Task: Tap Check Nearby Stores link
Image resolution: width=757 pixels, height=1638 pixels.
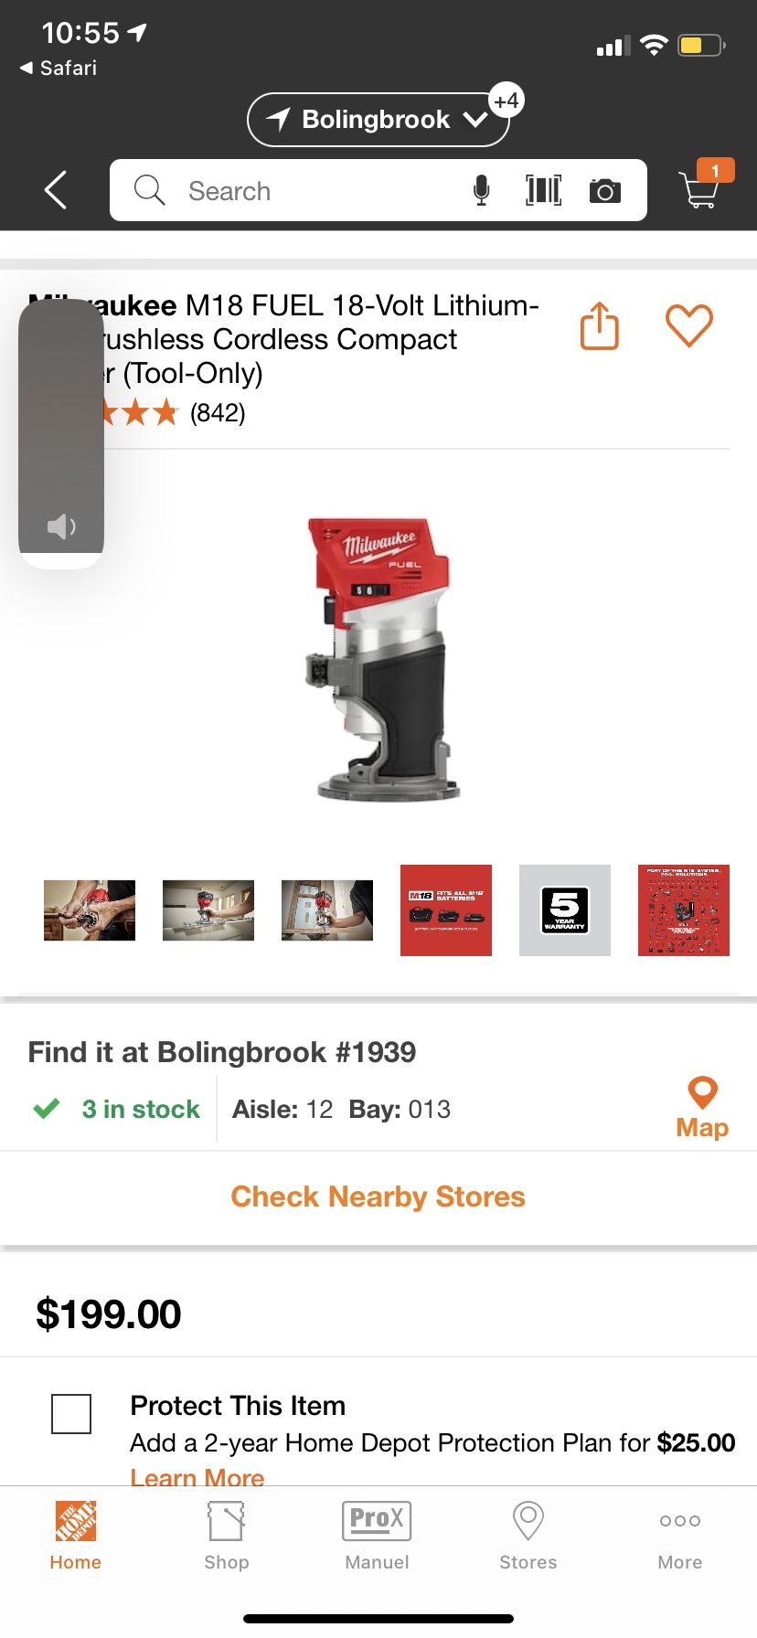Action: (x=378, y=1197)
